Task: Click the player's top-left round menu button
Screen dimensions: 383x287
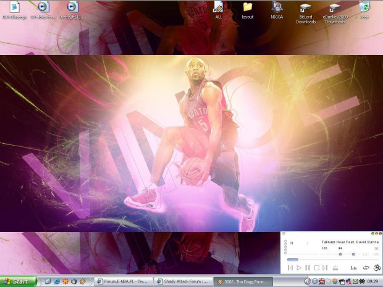Action: (x=284, y=234)
